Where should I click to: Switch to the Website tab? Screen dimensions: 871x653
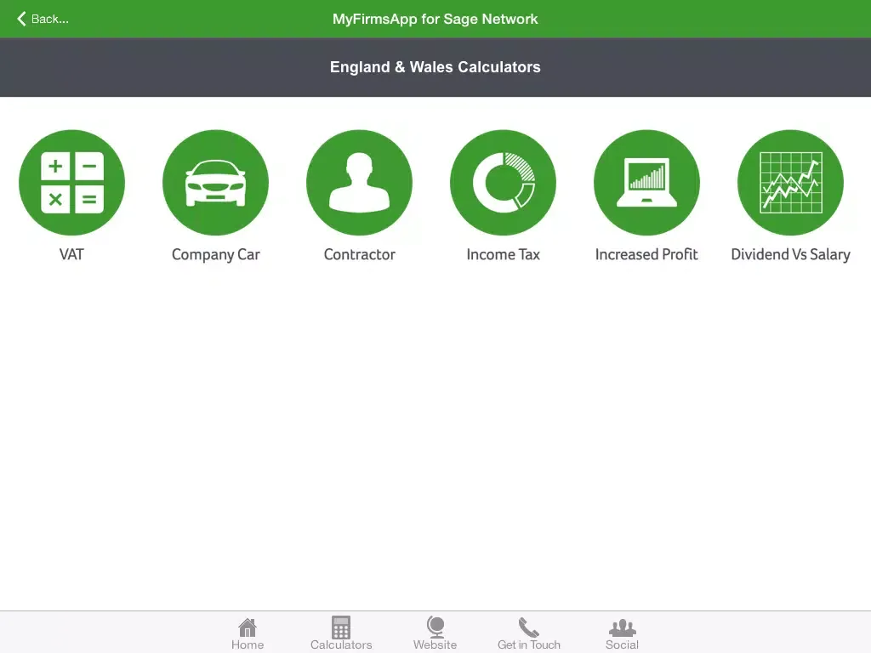tap(435, 633)
